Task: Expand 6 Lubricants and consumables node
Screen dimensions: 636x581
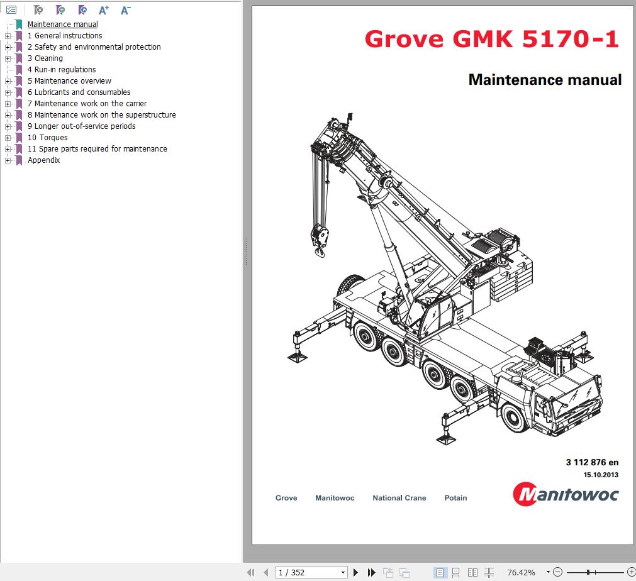Action: point(8,93)
